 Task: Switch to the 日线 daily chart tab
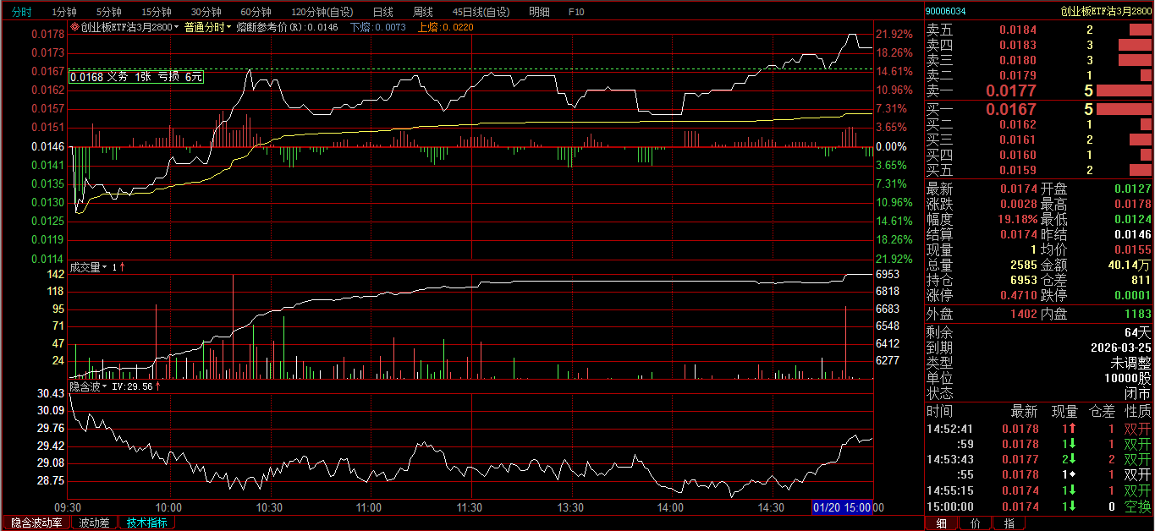pos(382,12)
